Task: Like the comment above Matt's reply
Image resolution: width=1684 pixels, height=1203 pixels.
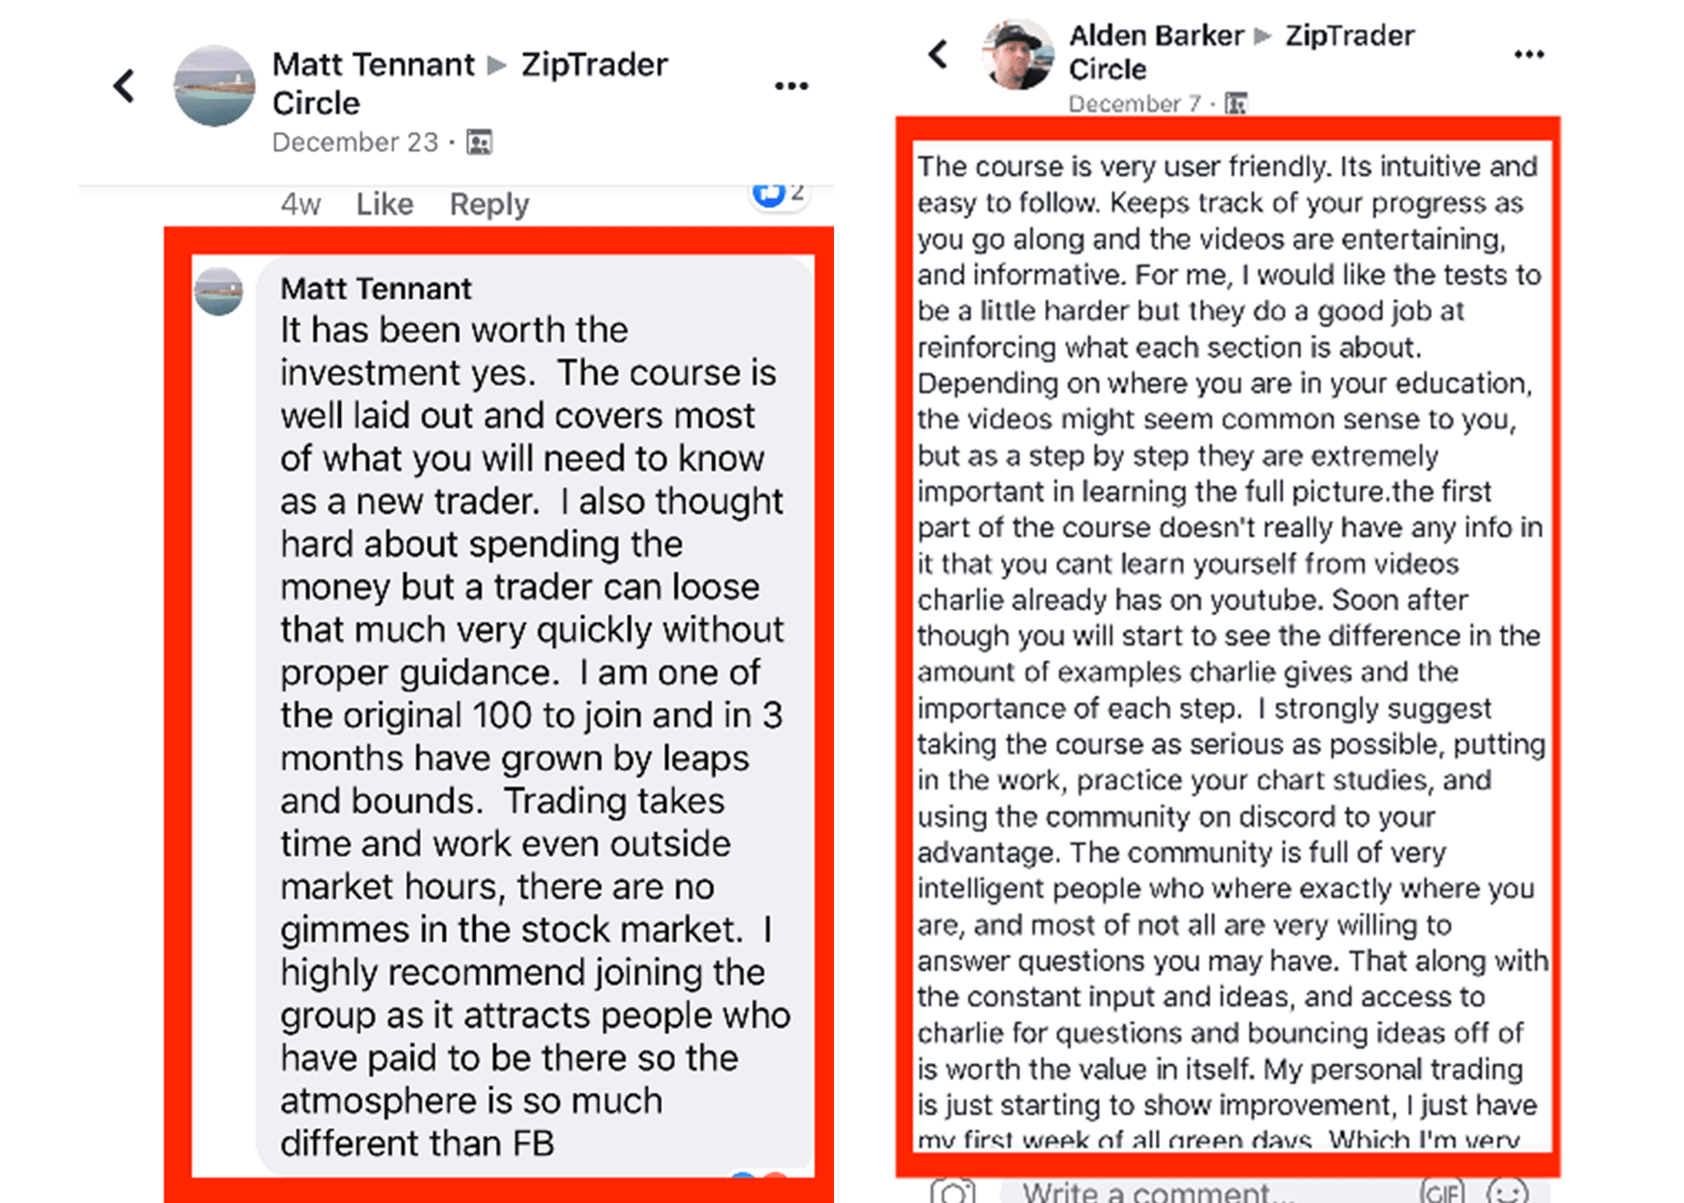Action: tap(385, 205)
